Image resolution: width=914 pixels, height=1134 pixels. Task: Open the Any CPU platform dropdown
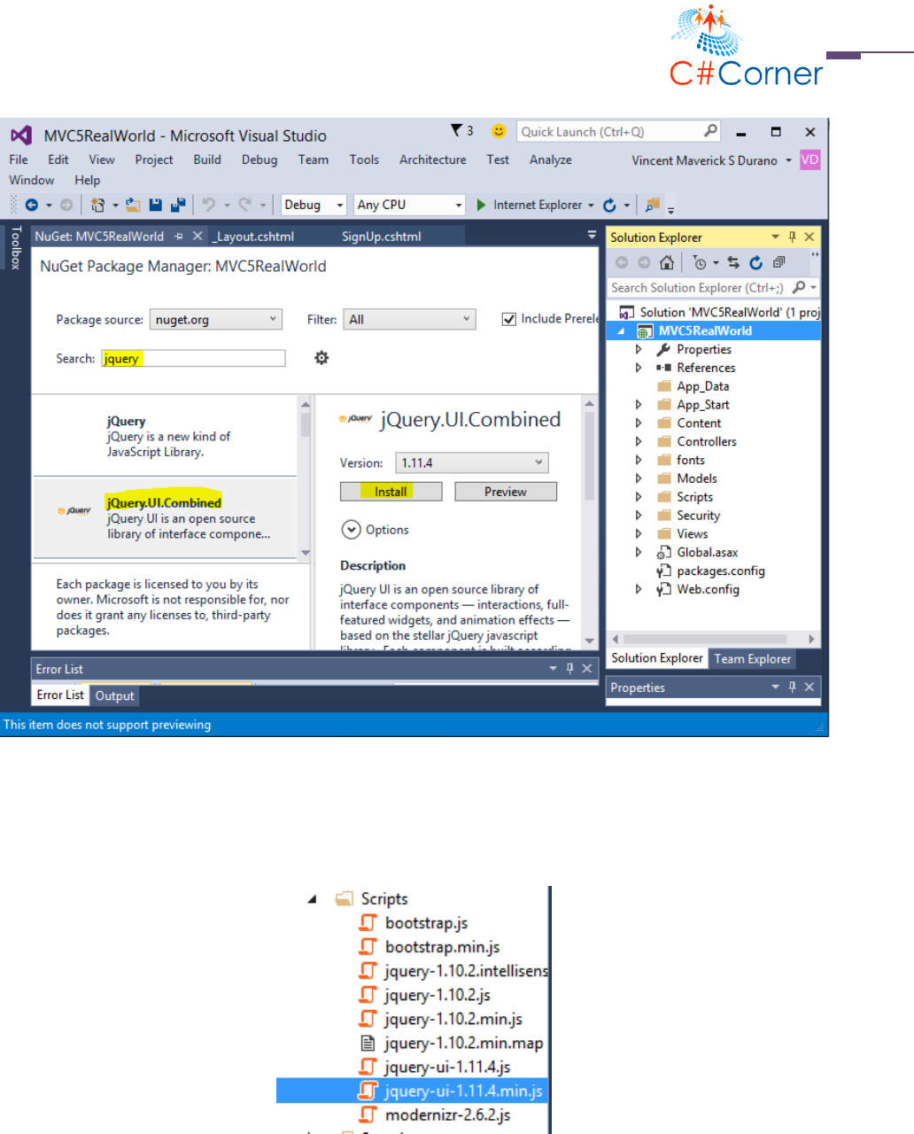pos(409,205)
